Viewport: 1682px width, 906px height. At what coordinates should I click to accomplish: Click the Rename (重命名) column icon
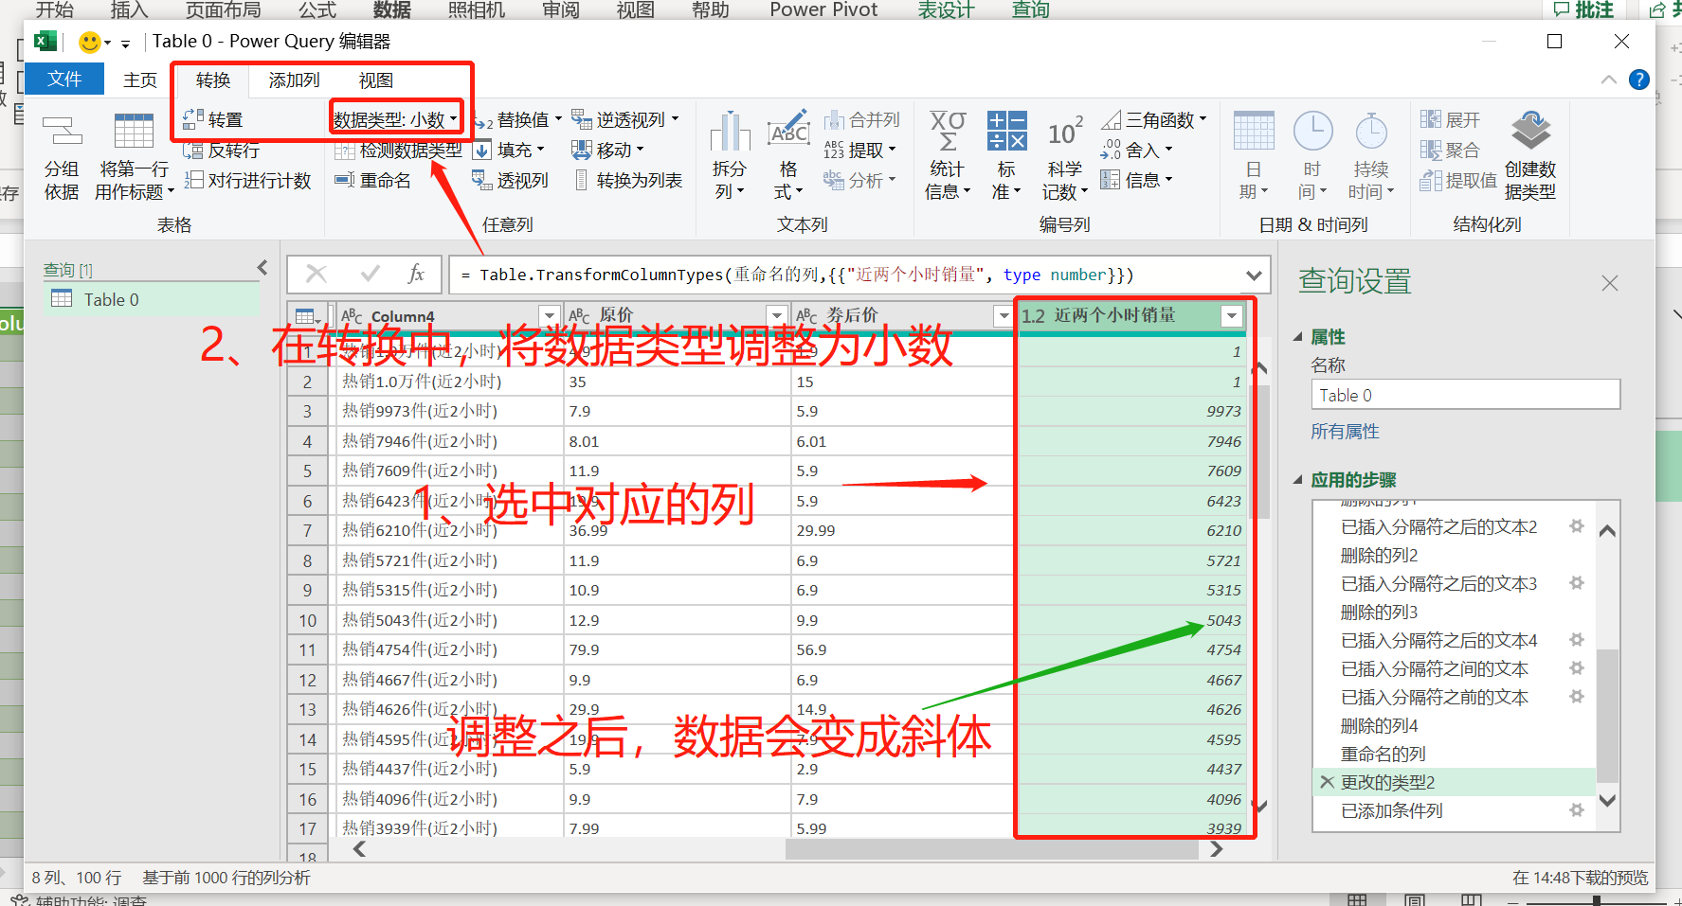pyautogui.click(x=345, y=180)
